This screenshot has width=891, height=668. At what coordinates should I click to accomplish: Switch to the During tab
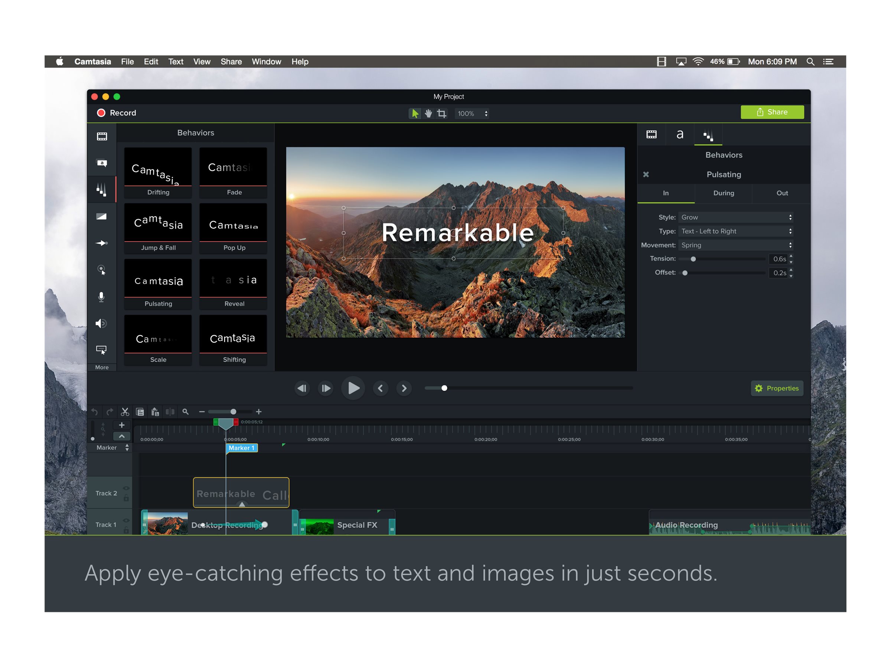(724, 193)
